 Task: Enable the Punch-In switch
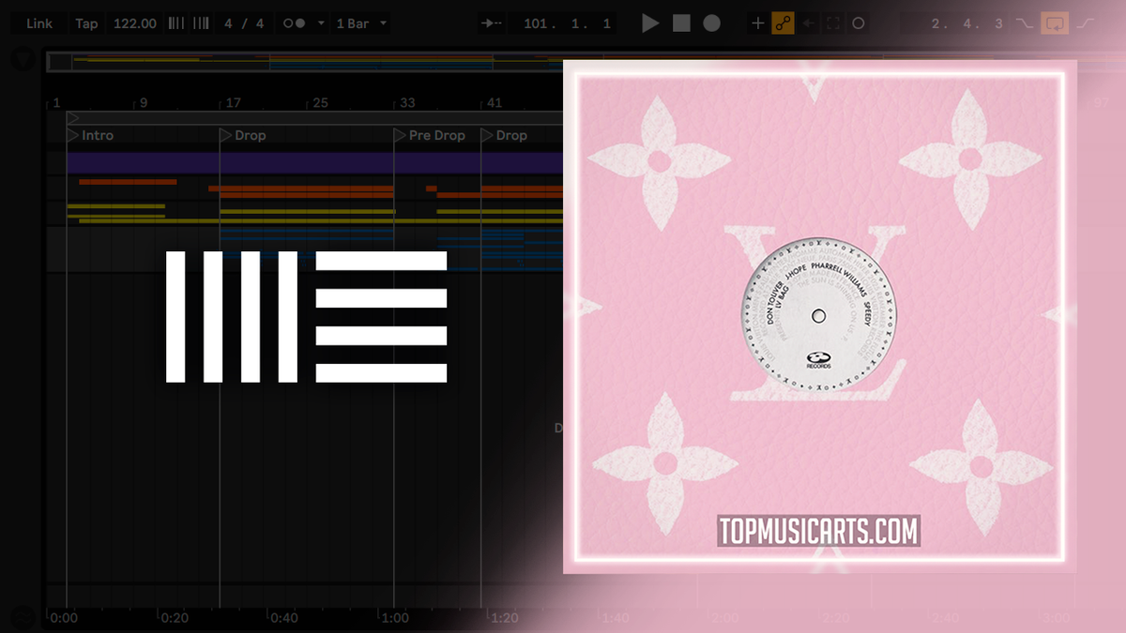1023,23
